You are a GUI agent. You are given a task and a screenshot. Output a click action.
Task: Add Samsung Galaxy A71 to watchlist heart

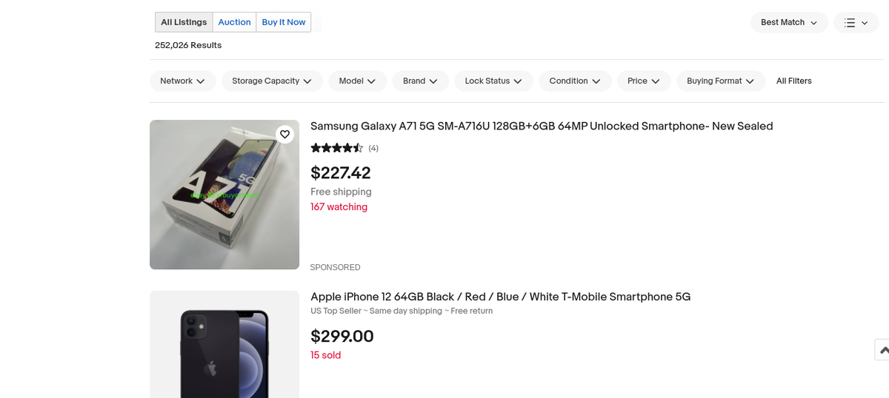[284, 134]
